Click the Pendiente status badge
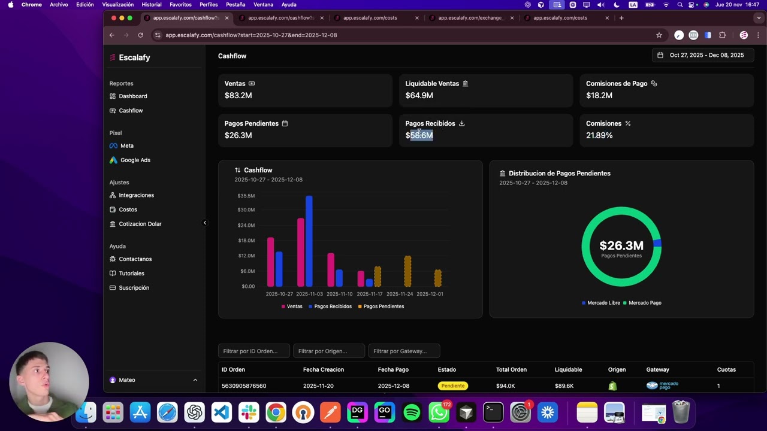The image size is (767, 431). pyautogui.click(x=453, y=386)
